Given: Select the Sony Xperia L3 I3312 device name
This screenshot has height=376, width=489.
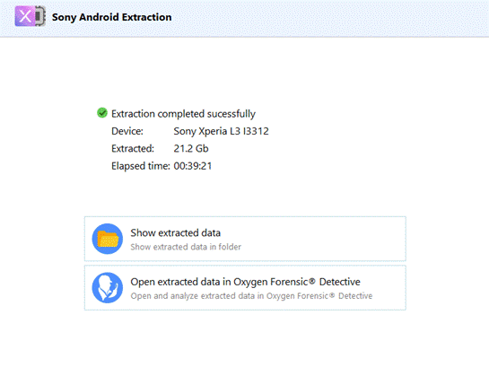Looking at the screenshot, I should [221, 131].
